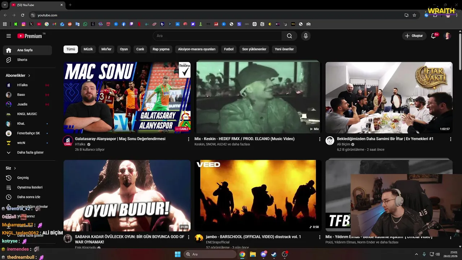Go to Ana Sayfa in the sidebar

coord(27,50)
